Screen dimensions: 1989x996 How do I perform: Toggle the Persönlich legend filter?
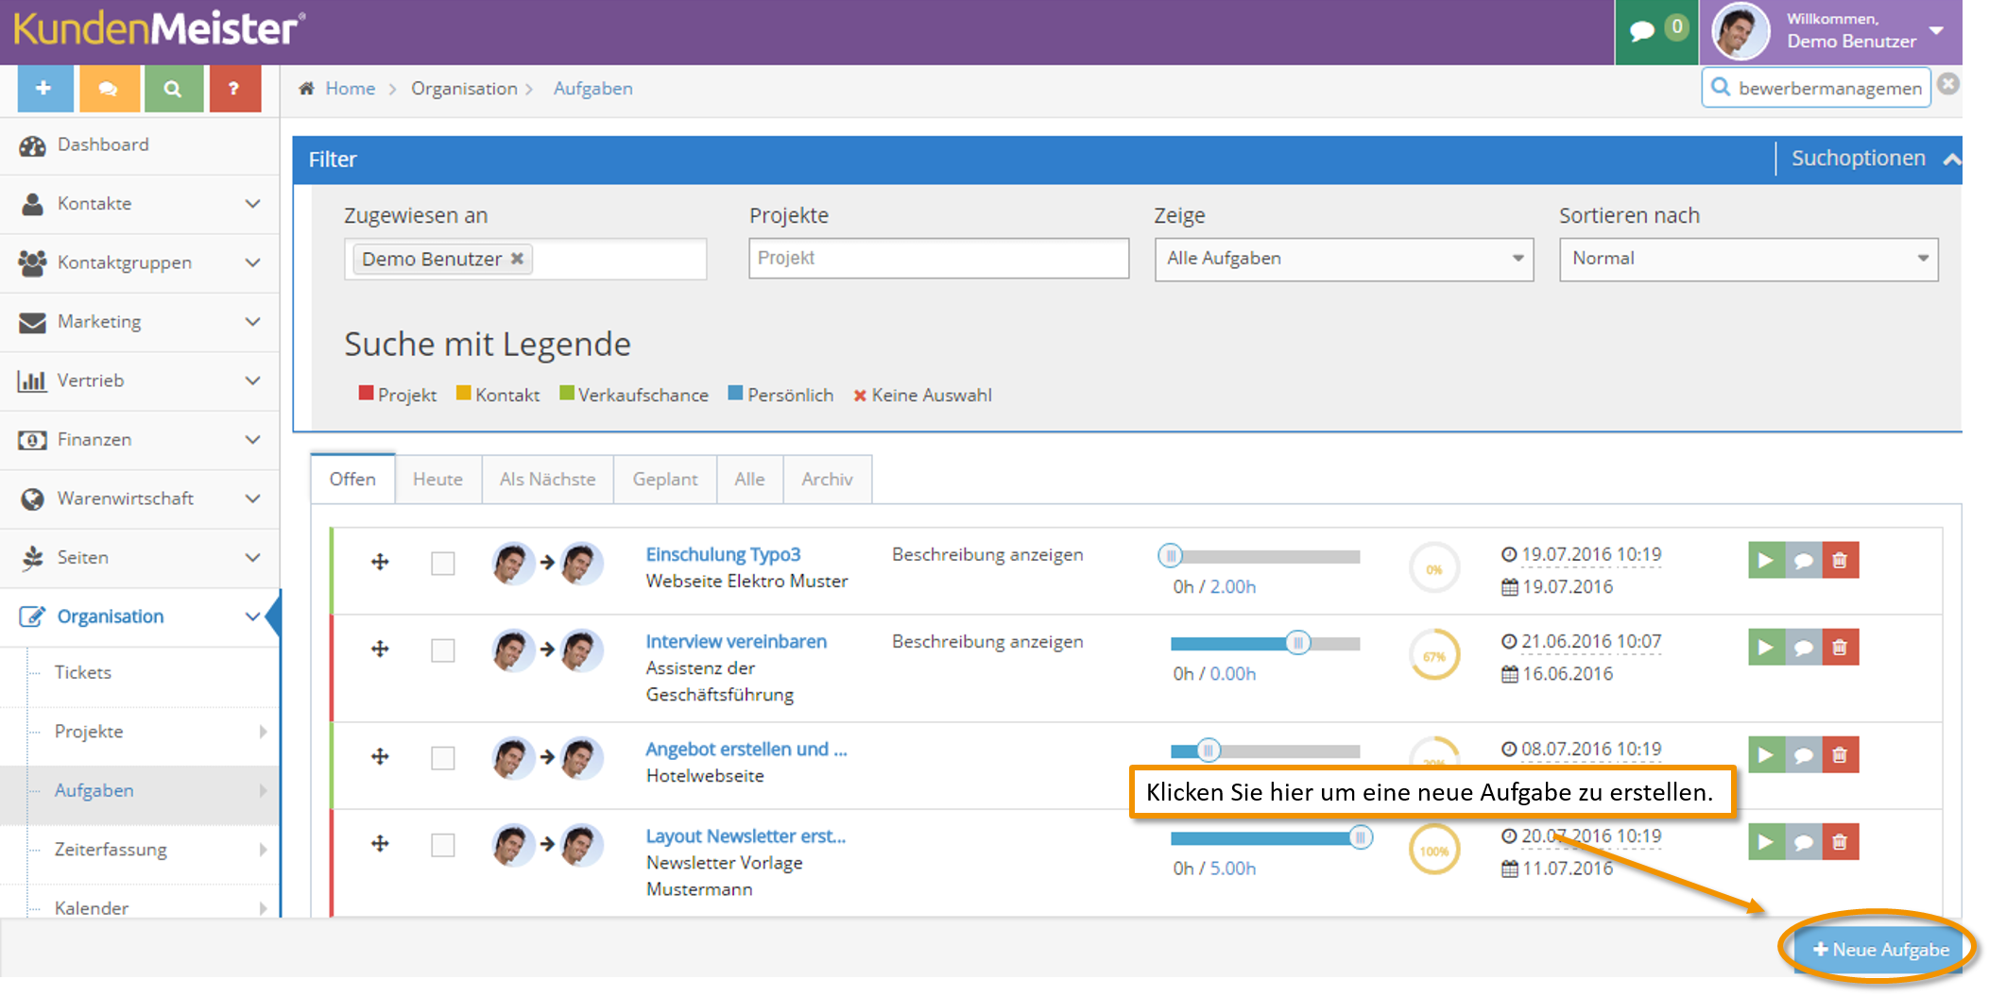[x=780, y=395]
